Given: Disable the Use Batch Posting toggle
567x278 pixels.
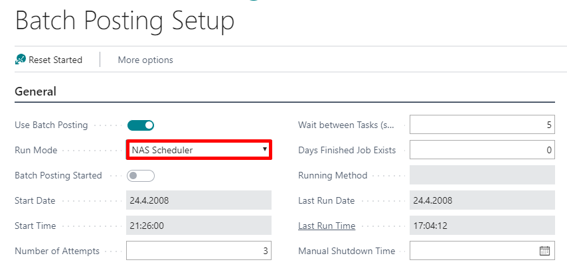Looking at the screenshot, I should 141,125.
